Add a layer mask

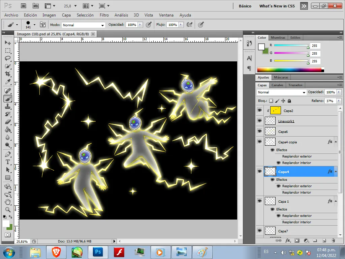point(297,240)
